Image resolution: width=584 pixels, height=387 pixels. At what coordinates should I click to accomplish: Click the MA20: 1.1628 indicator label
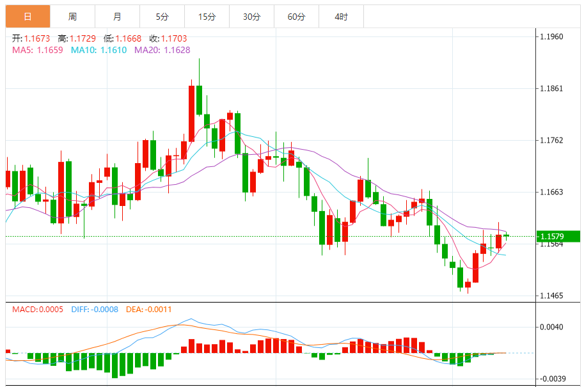[162, 50]
